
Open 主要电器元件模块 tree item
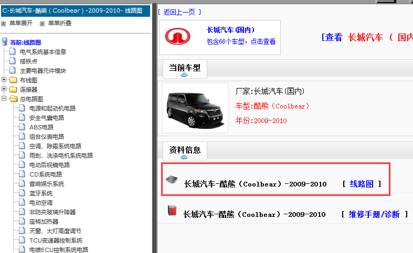[x=43, y=71]
